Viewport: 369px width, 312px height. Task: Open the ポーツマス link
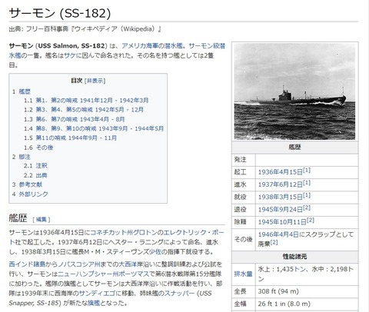[134, 274]
